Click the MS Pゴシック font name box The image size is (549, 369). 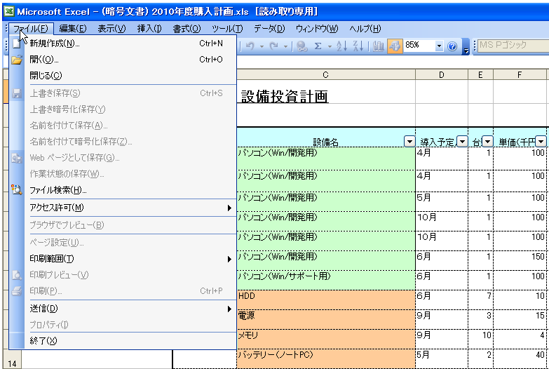pyautogui.click(x=512, y=46)
